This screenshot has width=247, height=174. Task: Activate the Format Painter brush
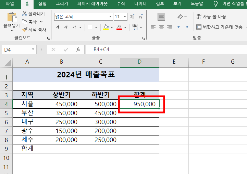pos(25,30)
